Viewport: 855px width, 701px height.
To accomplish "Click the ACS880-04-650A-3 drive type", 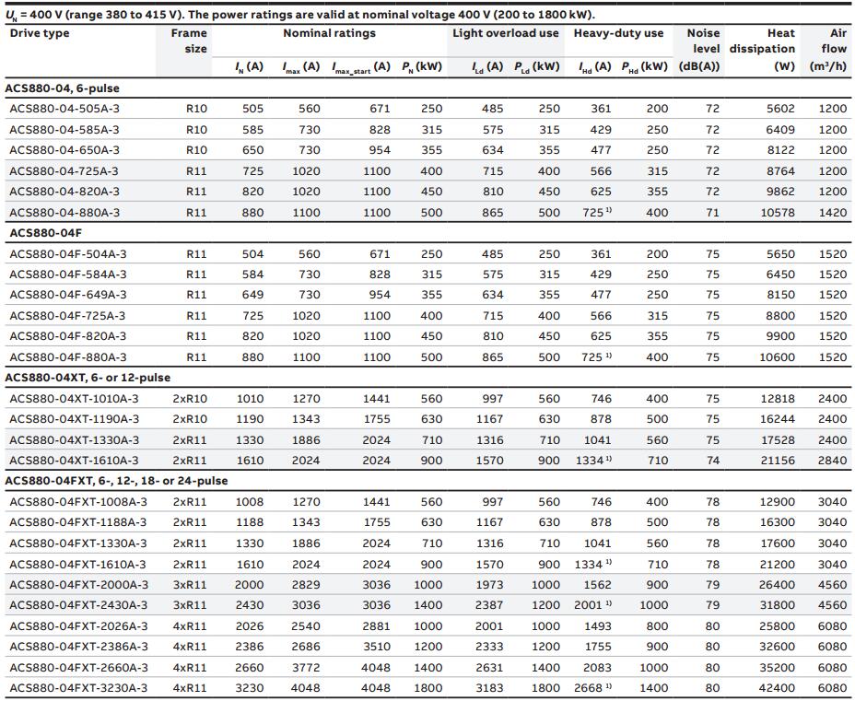I will coord(64,150).
